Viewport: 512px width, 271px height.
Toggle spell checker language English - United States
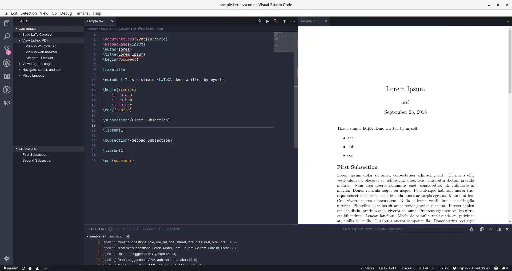click(x=471, y=268)
